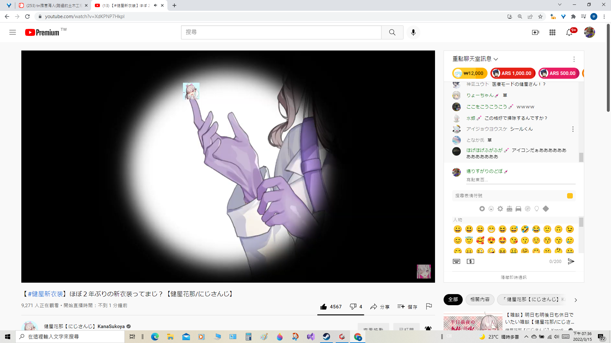Viewport: 611px width, 343px height.
Task: Open the create video camera icon
Action: click(536, 32)
